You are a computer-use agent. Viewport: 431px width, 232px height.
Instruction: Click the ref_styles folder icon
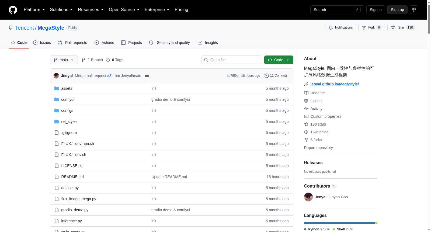[57, 122]
